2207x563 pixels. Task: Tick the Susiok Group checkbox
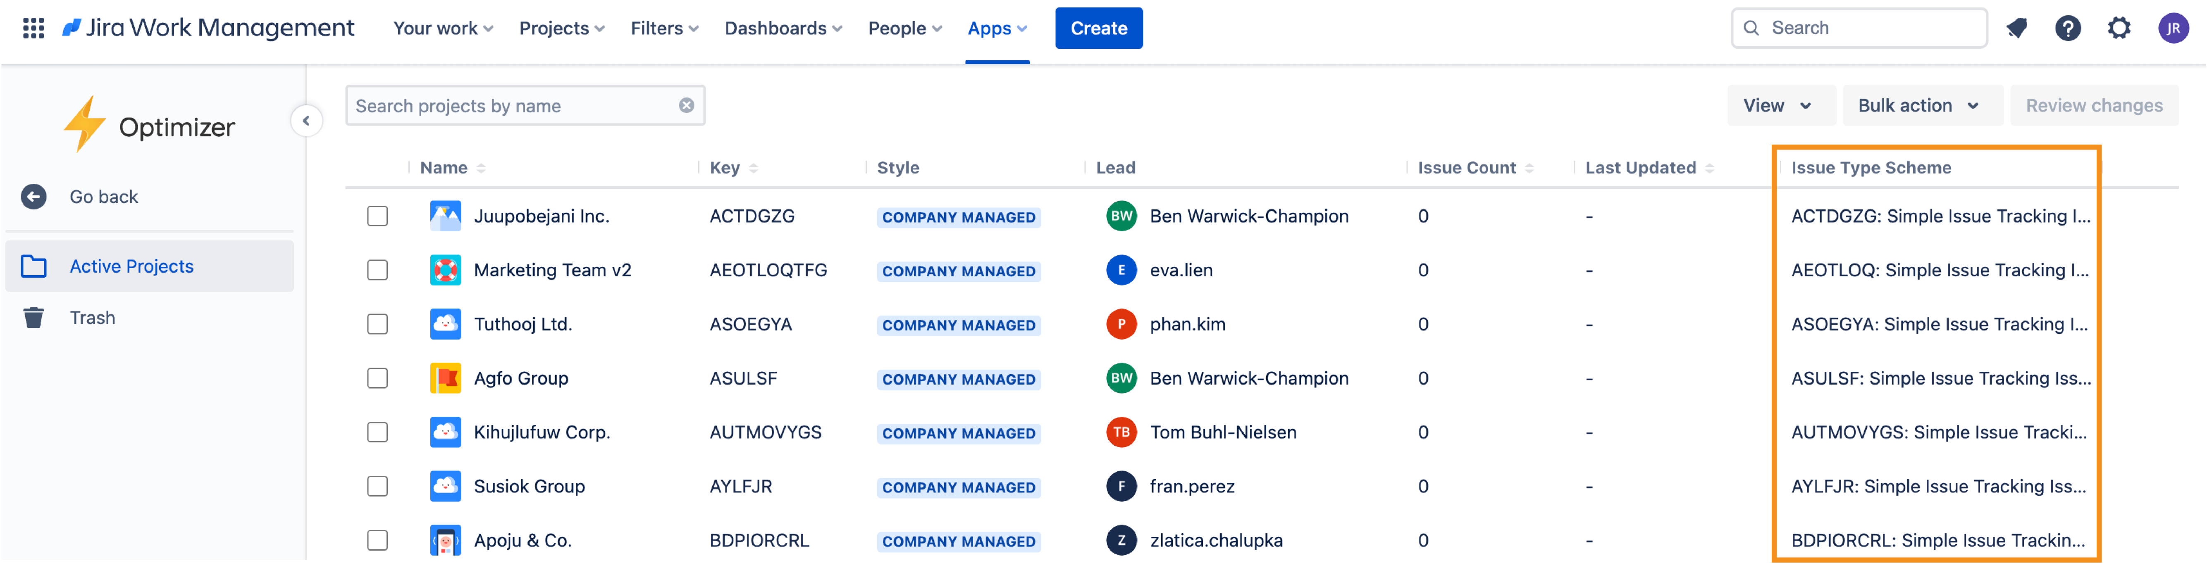point(377,486)
